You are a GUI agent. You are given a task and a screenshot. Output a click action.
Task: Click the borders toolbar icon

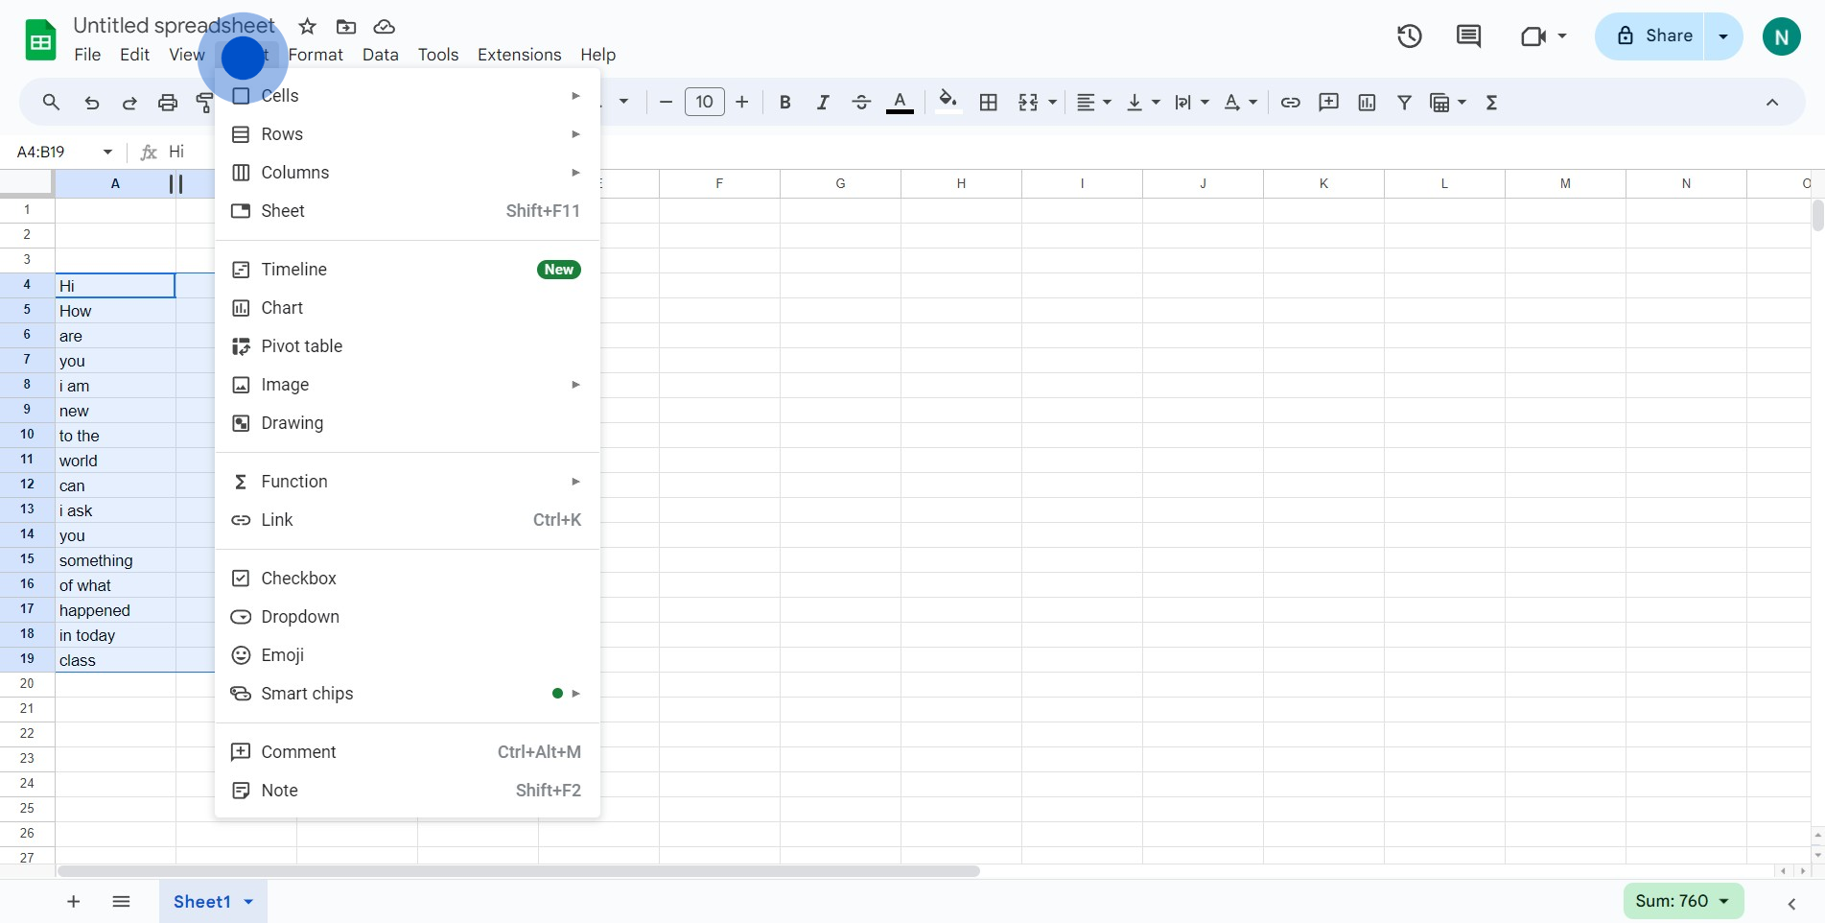click(989, 103)
